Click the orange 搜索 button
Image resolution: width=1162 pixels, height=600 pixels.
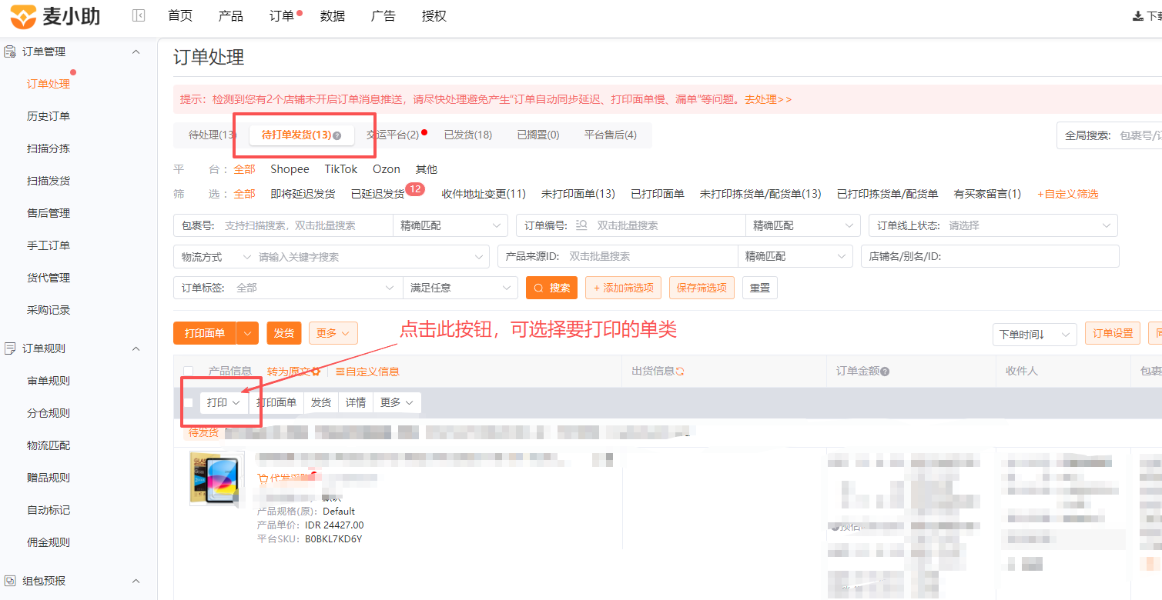[551, 288]
